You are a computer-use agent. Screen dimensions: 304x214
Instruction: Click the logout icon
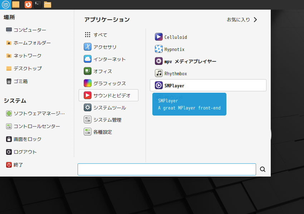pyautogui.click(x=9, y=152)
